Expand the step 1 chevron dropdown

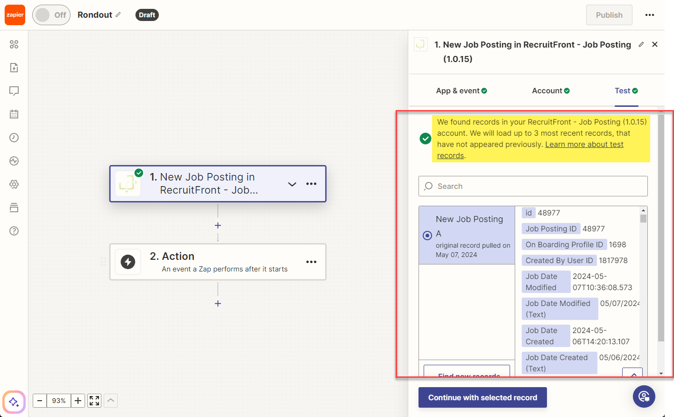point(292,184)
